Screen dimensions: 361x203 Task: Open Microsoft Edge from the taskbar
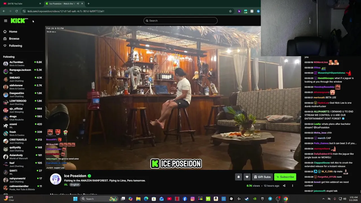tap(146, 199)
